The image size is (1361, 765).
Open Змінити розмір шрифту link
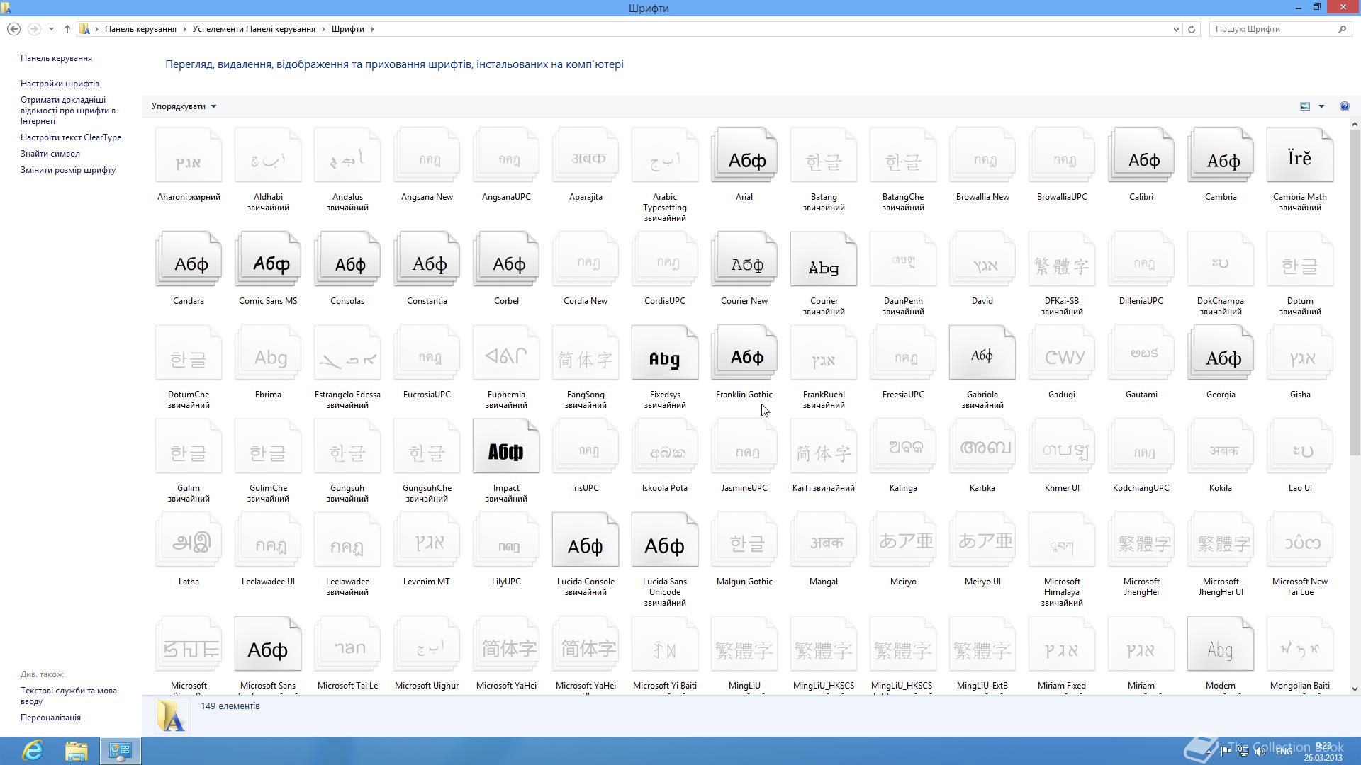pos(68,170)
